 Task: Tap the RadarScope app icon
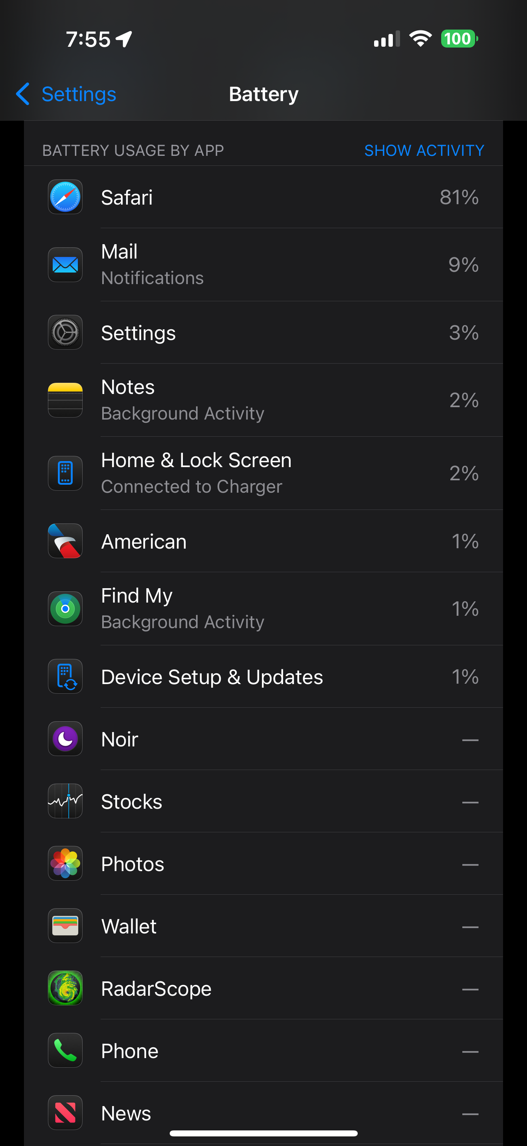point(65,988)
